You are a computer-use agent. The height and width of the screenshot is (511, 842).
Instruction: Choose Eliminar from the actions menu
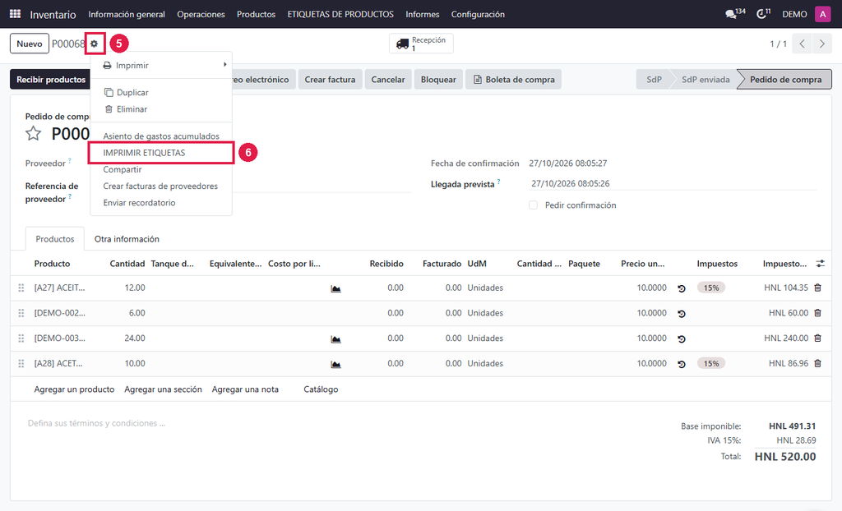point(161,109)
